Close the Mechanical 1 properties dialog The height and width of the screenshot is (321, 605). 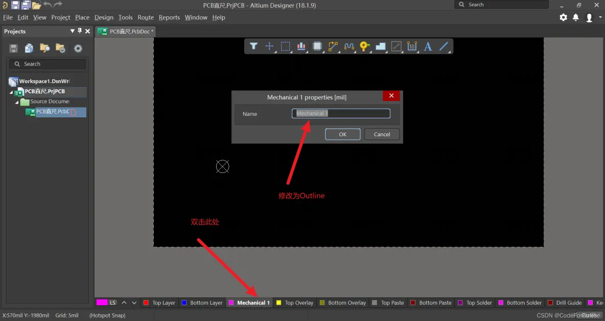pyautogui.click(x=391, y=95)
